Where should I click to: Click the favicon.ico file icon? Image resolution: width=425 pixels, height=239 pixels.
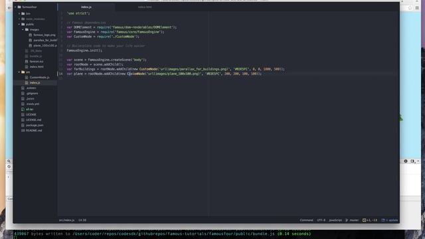click(27, 62)
